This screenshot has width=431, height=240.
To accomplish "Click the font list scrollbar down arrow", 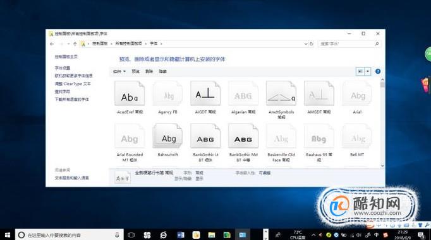I will click(x=382, y=166).
